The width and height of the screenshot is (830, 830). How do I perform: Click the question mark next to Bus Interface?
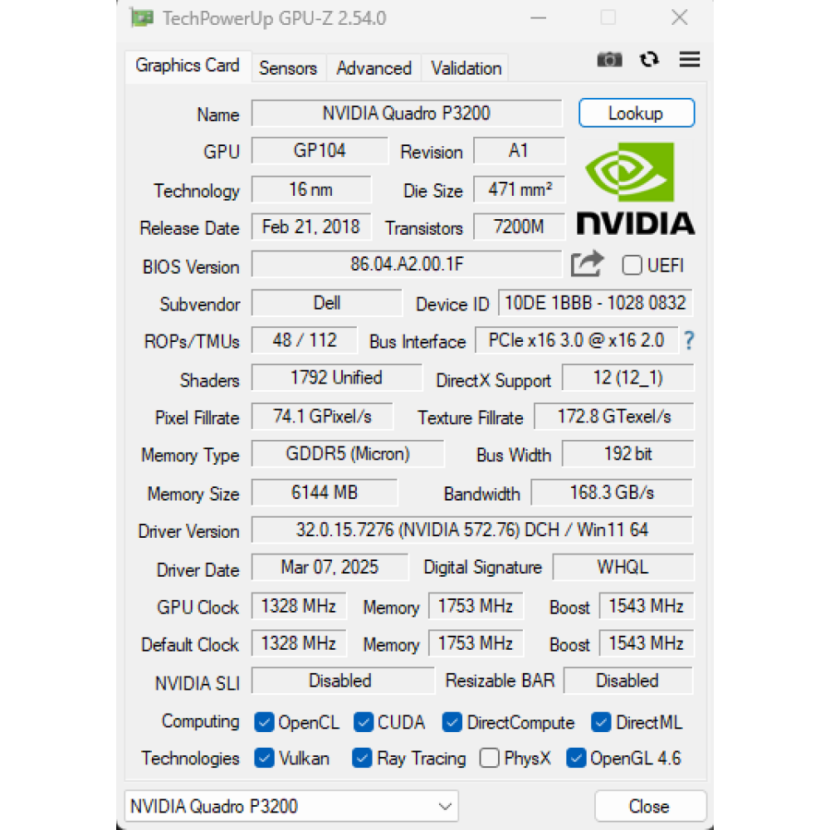click(690, 340)
